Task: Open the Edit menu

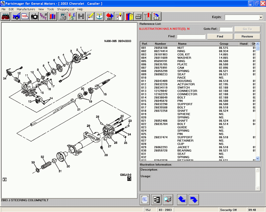Action: click(x=11, y=9)
